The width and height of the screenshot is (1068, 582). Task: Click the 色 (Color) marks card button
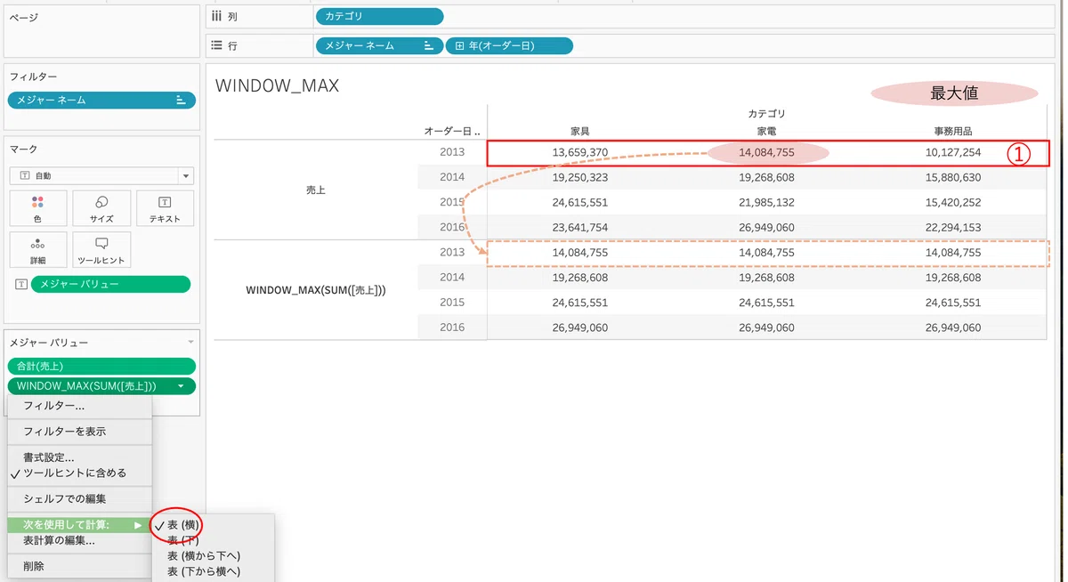37,208
